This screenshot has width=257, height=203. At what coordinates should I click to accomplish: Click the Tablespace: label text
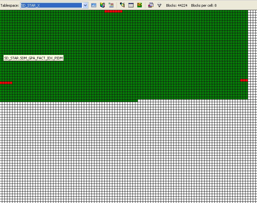tap(10, 5)
